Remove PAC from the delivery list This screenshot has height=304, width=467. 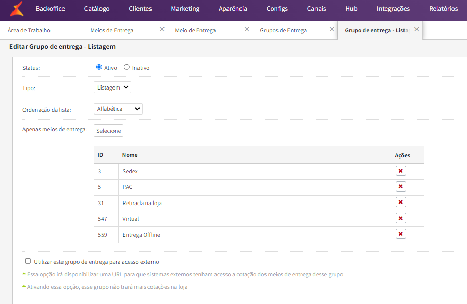(x=400, y=186)
